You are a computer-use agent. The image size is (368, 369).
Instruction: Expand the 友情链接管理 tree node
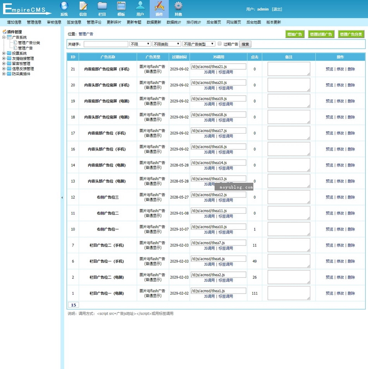pos(4,58)
